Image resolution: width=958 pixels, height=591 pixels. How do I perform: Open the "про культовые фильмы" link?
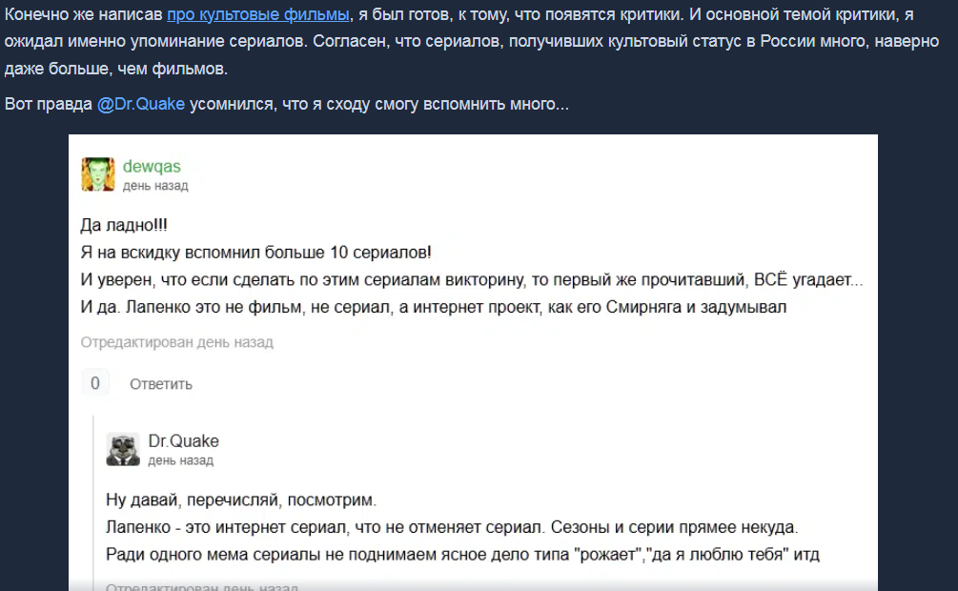tap(257, 14)
